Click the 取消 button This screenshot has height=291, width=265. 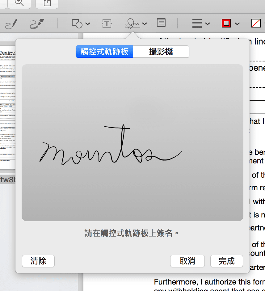point(187,261)
